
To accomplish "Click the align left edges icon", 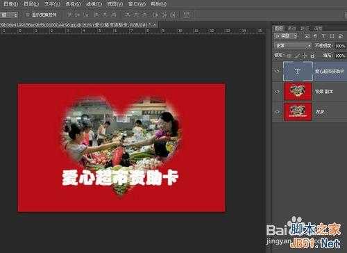I will (96, 15).
